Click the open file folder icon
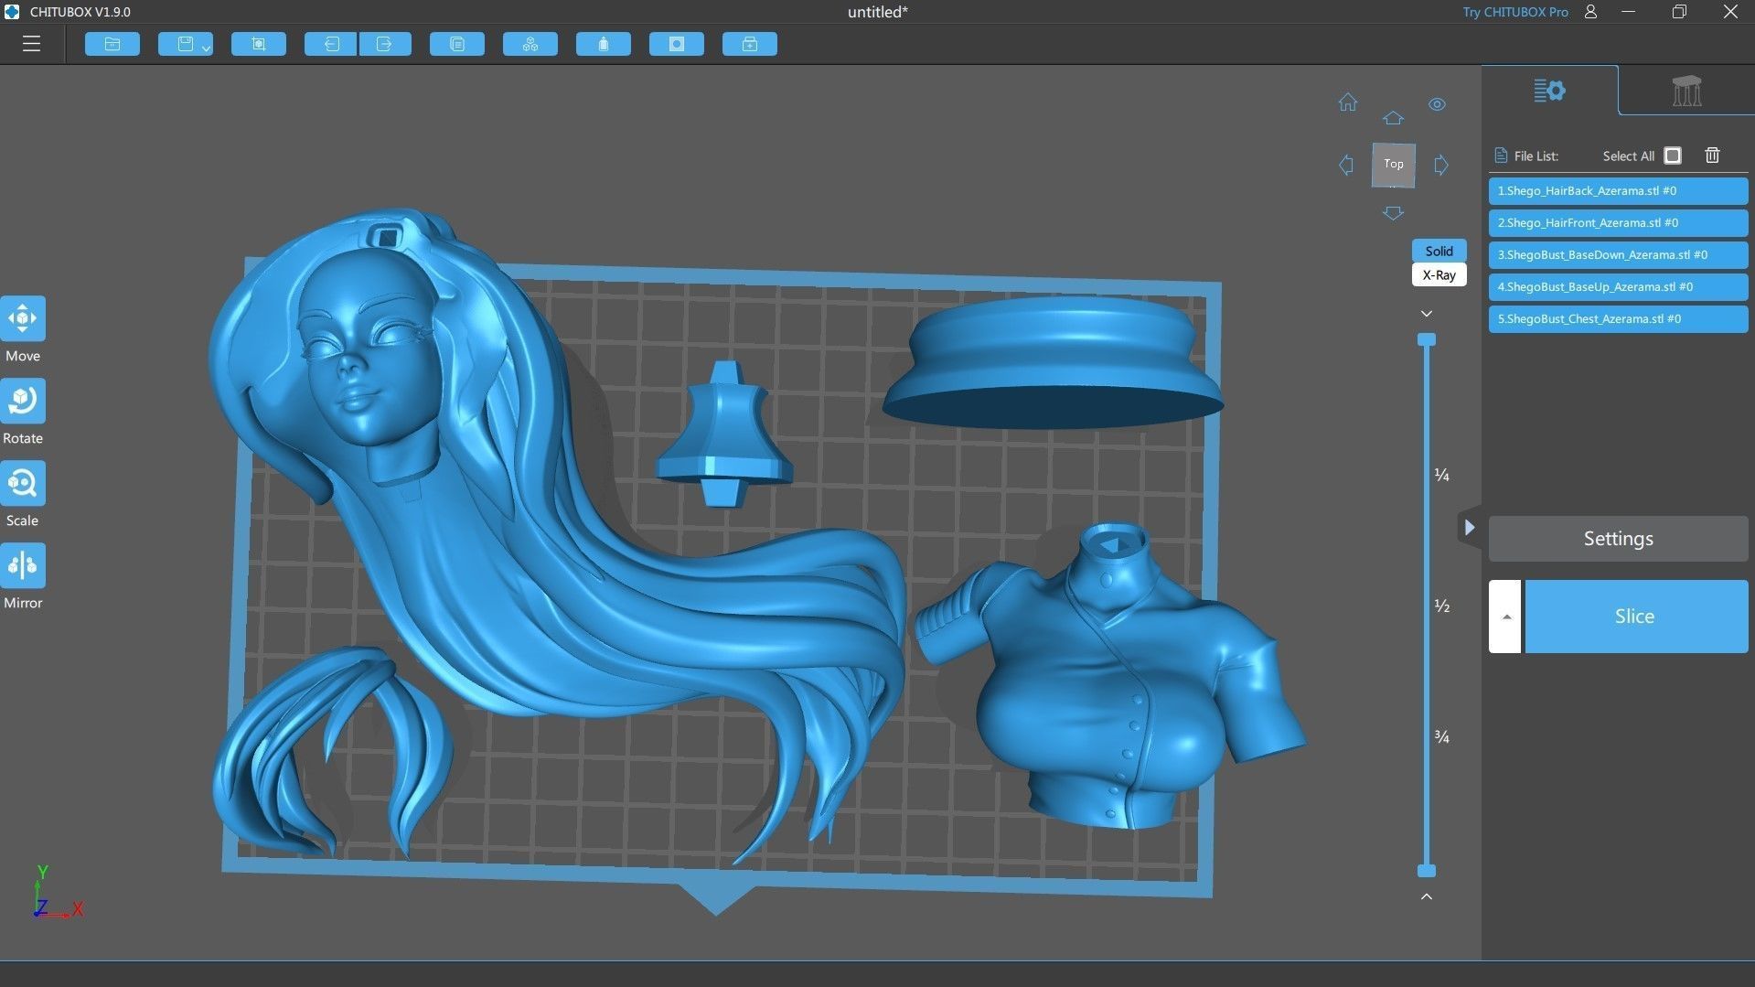The image size is (1755, 987). tap(112, 44)
